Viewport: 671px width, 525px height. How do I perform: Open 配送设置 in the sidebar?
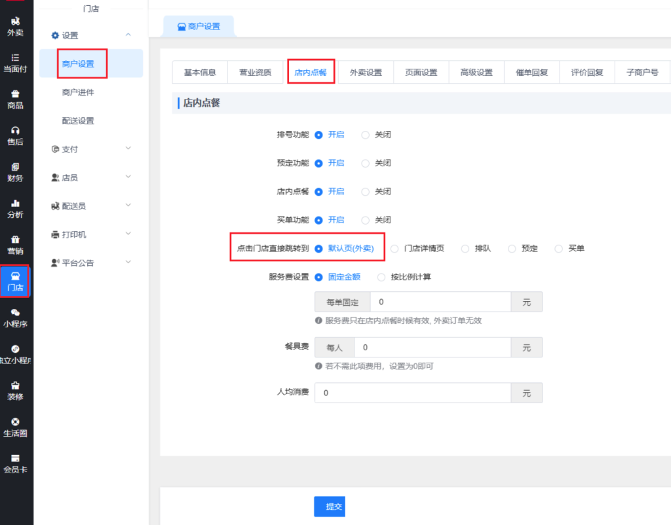(x=78, y=120)
